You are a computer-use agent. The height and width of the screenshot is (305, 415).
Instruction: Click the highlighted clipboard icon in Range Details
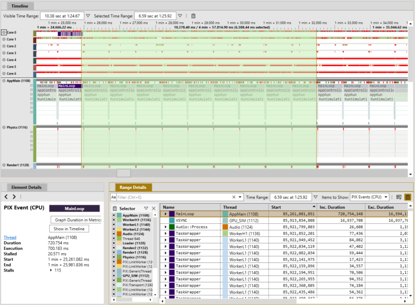click(x=407, y=197)
